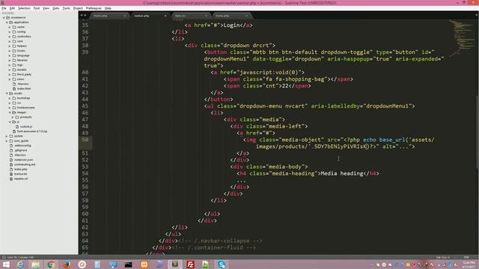This screenshot has width=479, height=269.
Task: Click the file icon beside index.php
Action: pyautogui.click(x=11, y=170)
